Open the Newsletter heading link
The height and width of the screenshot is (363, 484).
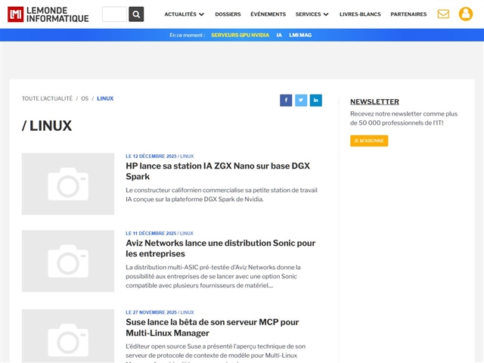click(374, 101)
